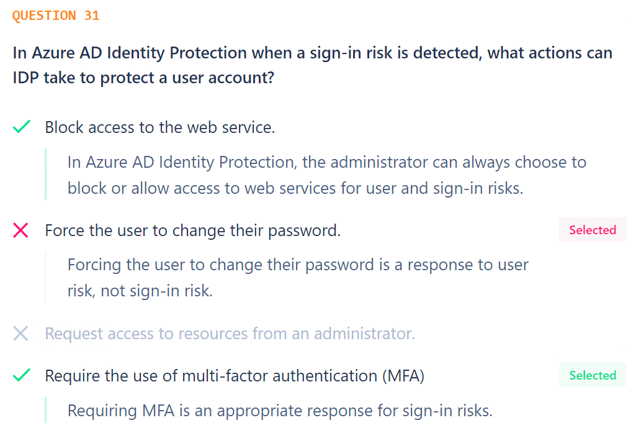Click the question text about Azure AD Identity Protection
Image resolution: width=636 pixels, height=433 pixels.
(x=312, y=65)
